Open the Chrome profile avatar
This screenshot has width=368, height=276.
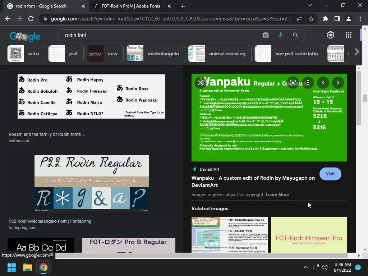(349, 19)
